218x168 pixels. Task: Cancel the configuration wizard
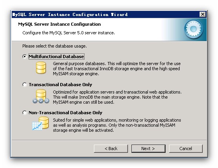click(x=186, y=149)
